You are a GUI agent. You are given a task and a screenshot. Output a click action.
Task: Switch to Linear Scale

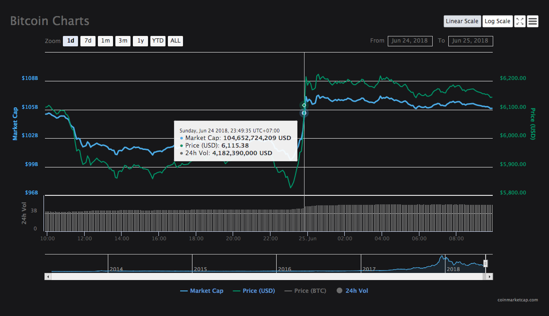click(462, 21)
